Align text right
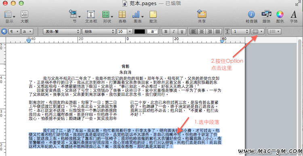This screenshot has width=303, height=156. pos(209,32)
